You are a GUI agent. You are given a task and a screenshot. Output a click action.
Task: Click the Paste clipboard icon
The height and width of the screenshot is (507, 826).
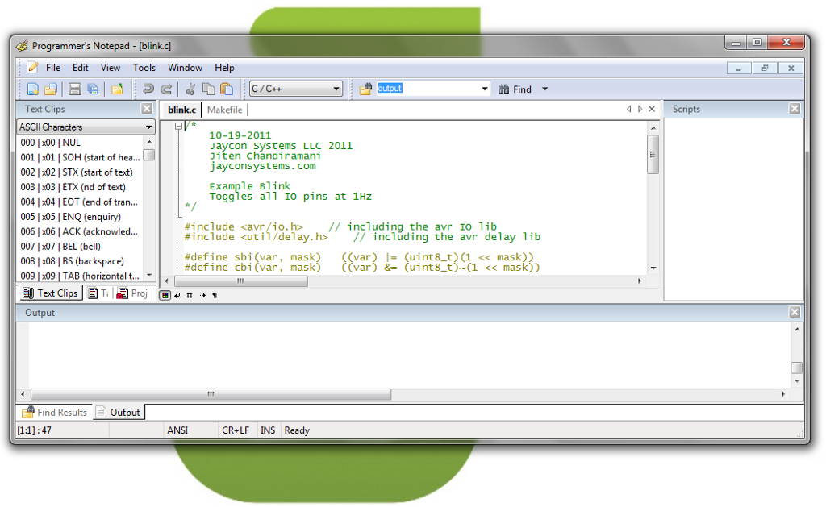click(x=227, y=89)
